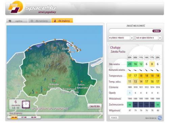Click the Widzialność row label
Image resolution: width=169 pixels, height=123 pixels.
click(115, 99)
